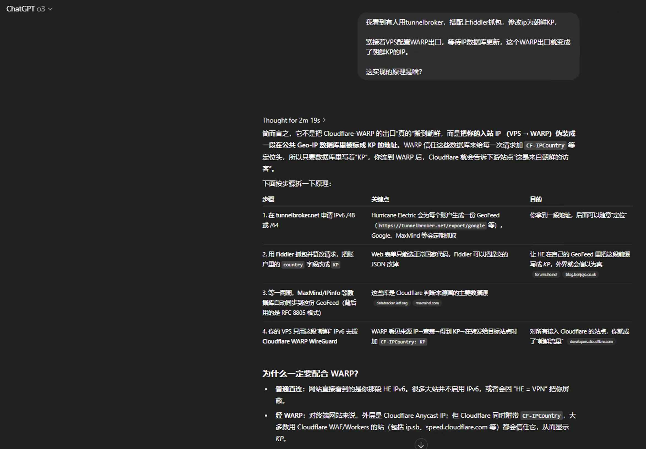
Task: Click the bullet item starting '普通直连'
Action: point(422,395)
